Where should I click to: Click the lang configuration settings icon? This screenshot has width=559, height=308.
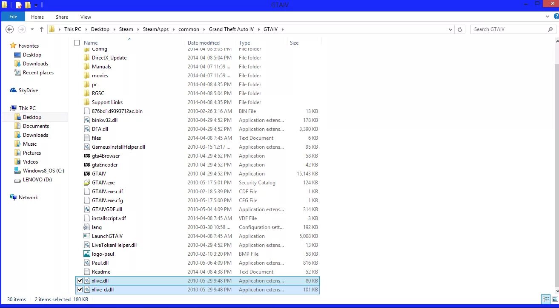(x=87, y=227)
